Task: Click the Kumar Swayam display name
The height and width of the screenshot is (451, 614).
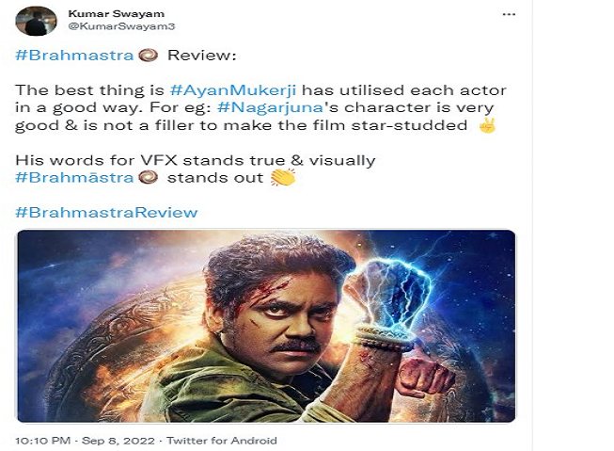Action: click(117, 14)
